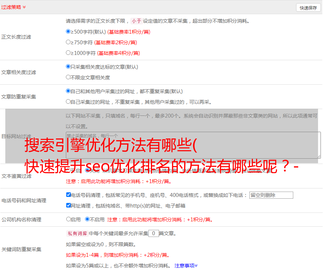Select 自己采集过的网址，不重复采集 radio option
This screenshot has height=272, width=323.
(68, 101)
